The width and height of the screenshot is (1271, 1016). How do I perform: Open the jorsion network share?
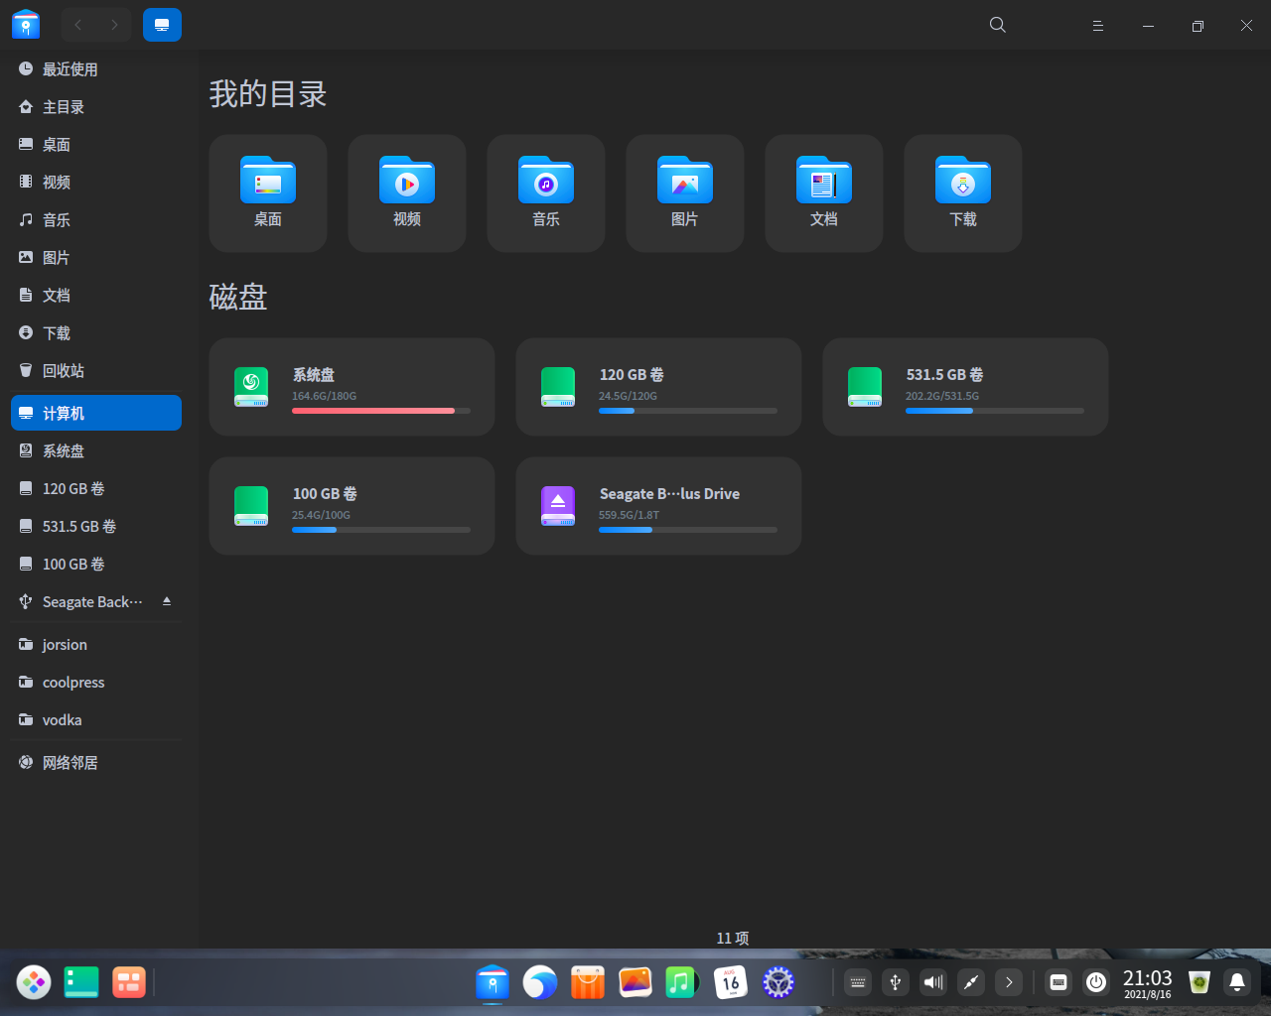pyautogui.click(x=65, y=645)
